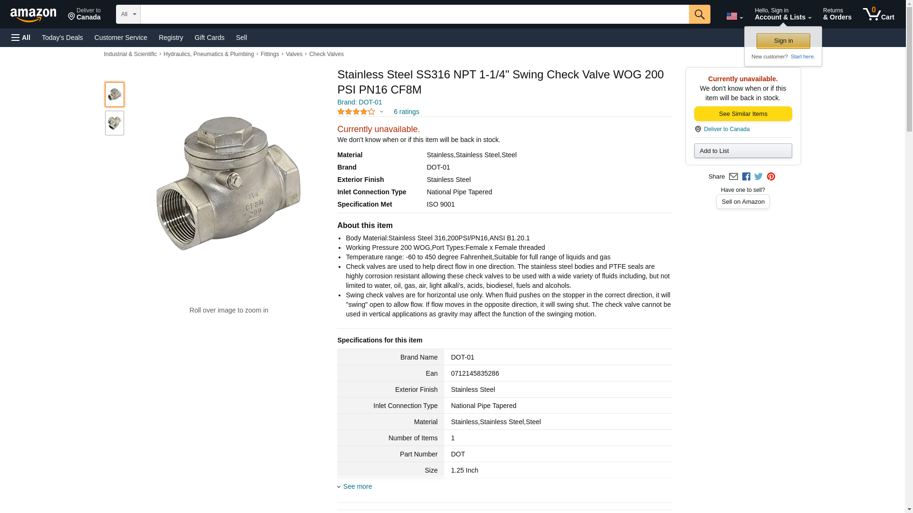Click the magnifying glass search button

699,14
